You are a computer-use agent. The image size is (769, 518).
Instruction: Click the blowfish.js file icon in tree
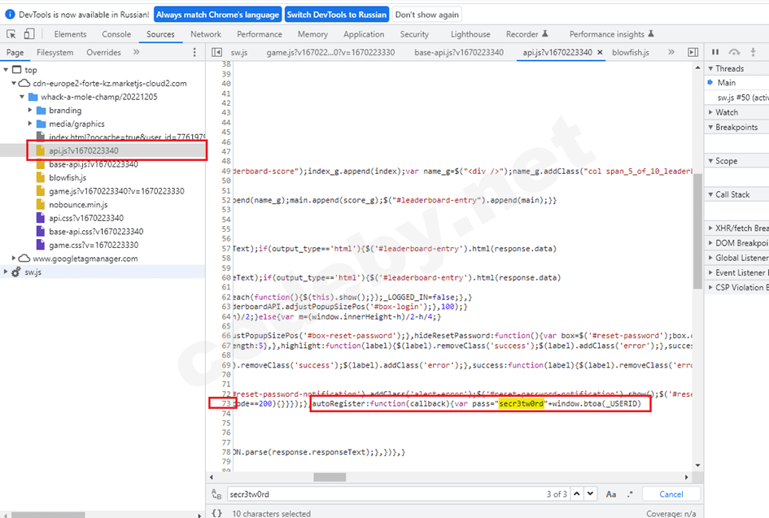(41, 177)
